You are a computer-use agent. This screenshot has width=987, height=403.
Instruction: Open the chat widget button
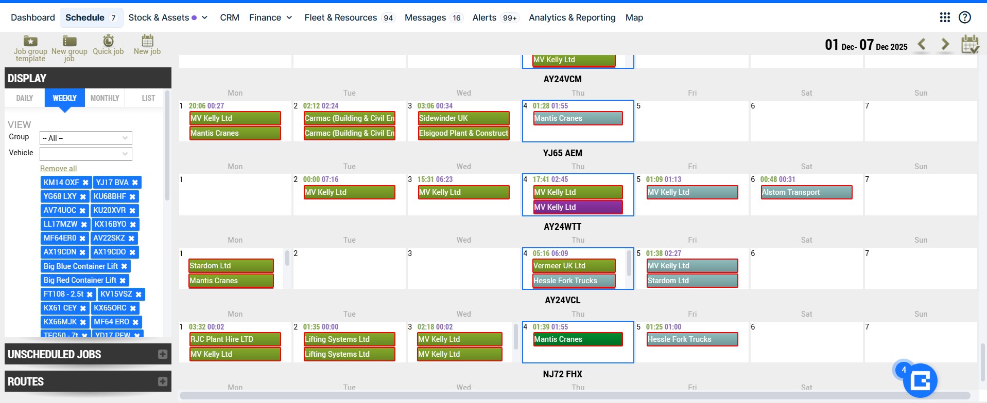(921, 380)
